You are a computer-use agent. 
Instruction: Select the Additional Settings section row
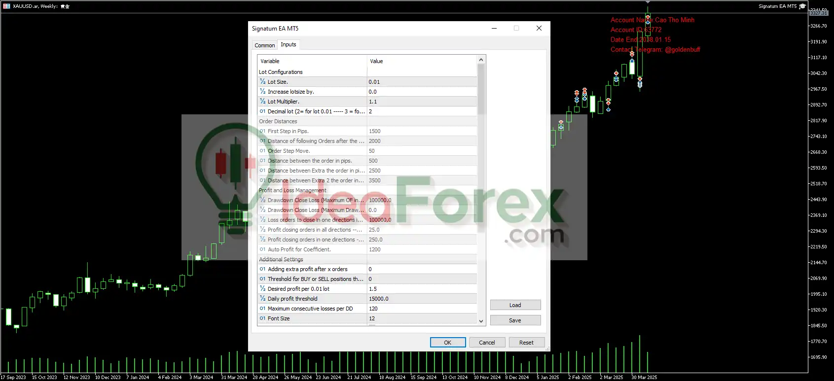(x=367, y=259)
